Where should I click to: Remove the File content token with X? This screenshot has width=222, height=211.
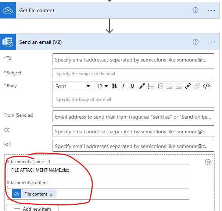(x=51, y=194)
